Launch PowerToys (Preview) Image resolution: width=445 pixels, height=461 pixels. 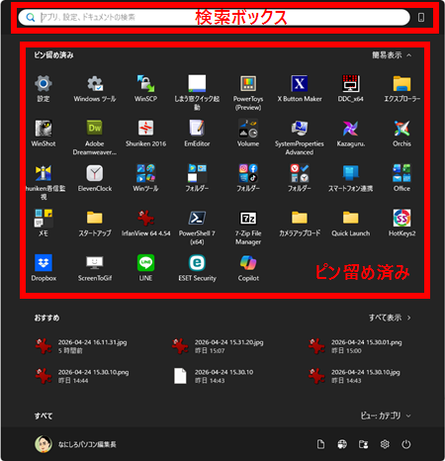248,93
